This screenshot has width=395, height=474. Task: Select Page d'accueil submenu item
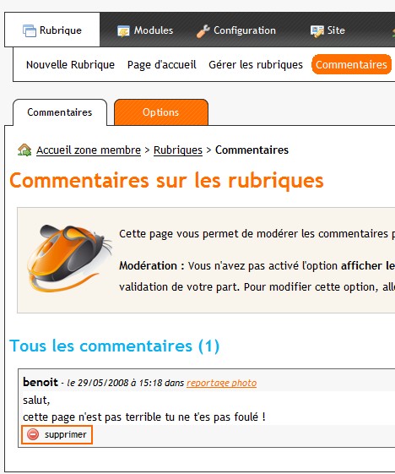tap(161, 65)
